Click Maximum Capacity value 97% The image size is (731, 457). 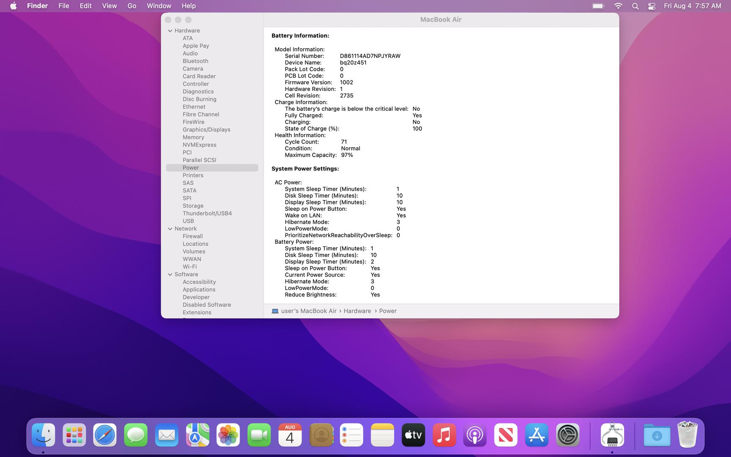347,155
